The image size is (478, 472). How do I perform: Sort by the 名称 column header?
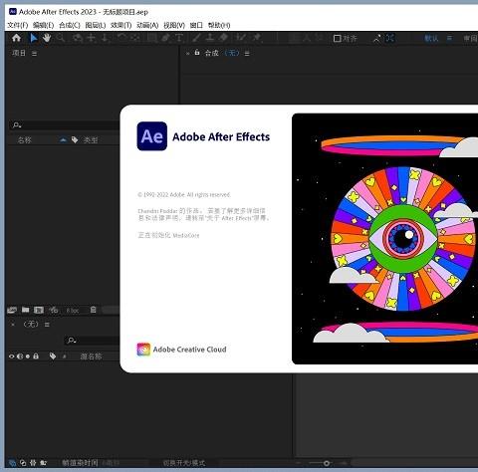coord(24,140)
